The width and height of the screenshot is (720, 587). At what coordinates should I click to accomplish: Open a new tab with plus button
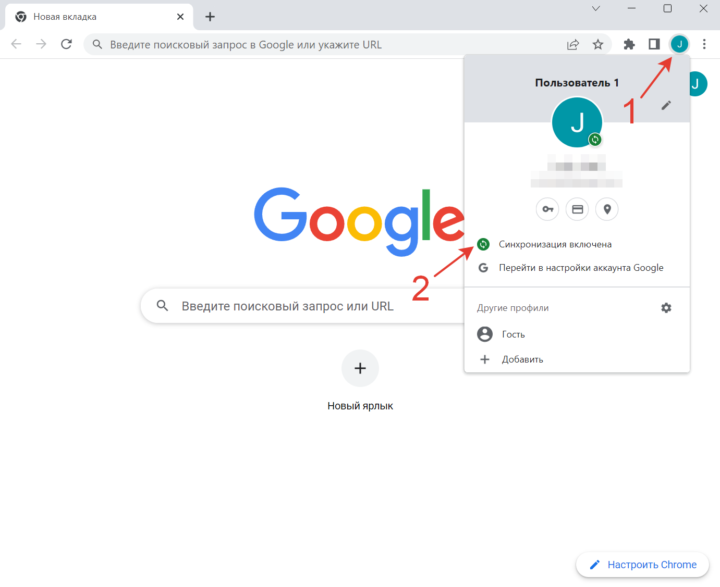click(x=210, y=17)
